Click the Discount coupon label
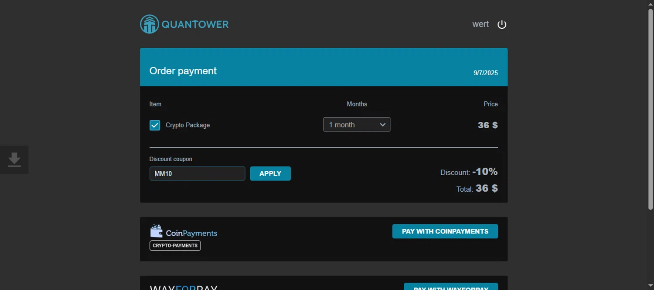Viewport: 654px width, 290px height. (170, 159)
